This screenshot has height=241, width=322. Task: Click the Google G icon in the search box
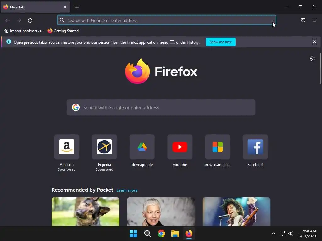[76, 107]
